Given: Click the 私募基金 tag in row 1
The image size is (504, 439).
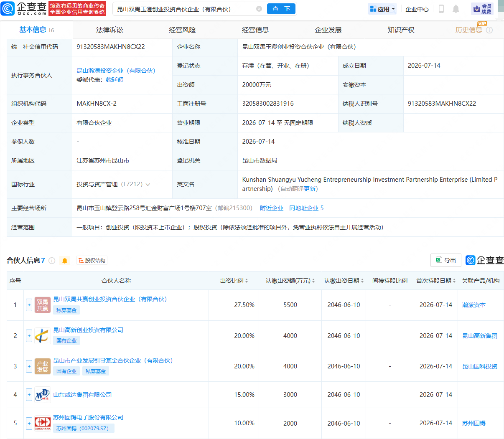Looking at the screenshot, I should 66,310.
